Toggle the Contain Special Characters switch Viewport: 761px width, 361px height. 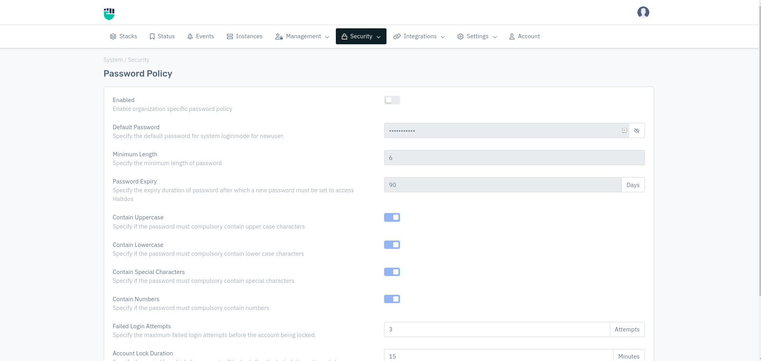(x=392, y=272)
